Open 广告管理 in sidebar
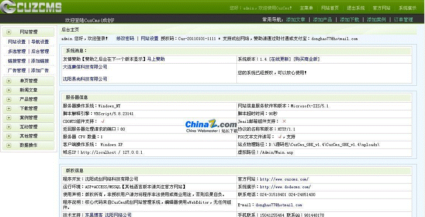 pyautogui.click(x=17, y=71)
